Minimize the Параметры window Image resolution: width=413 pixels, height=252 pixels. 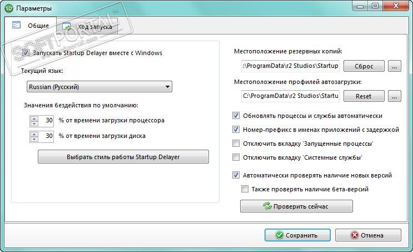(x=360, y=6)
